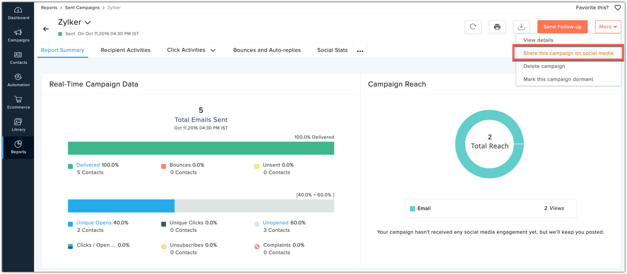
Task: Open the Unique Opens link
Action: point(94,223)
